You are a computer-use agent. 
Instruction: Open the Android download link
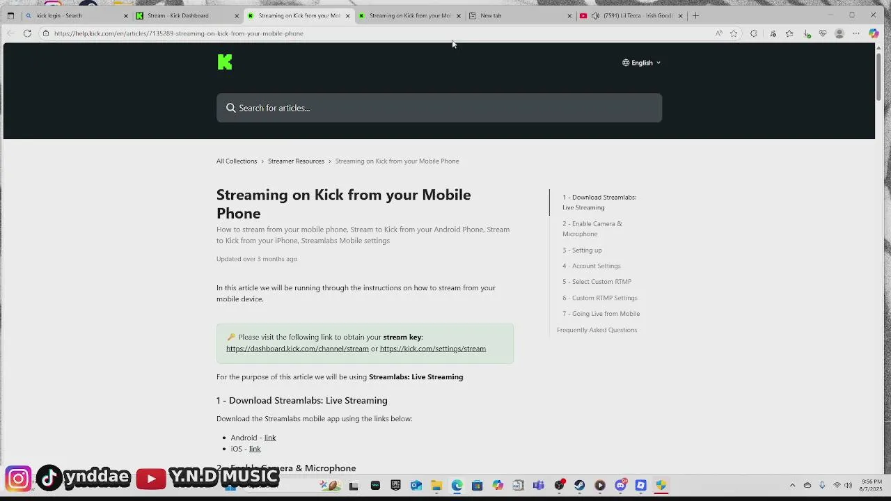click(270, 438)
